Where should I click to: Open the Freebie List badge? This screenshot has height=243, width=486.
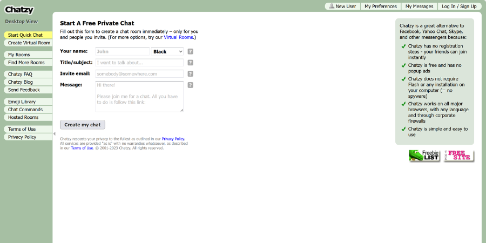click(x=424, y=156)
